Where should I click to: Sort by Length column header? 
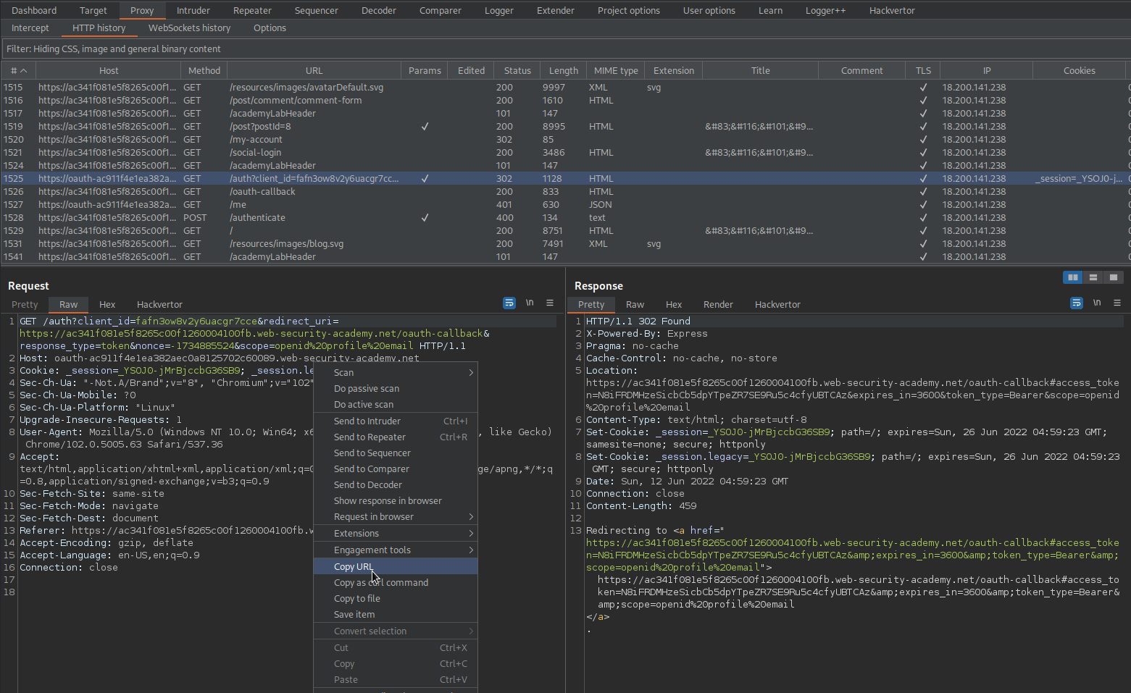pos(564,70)
